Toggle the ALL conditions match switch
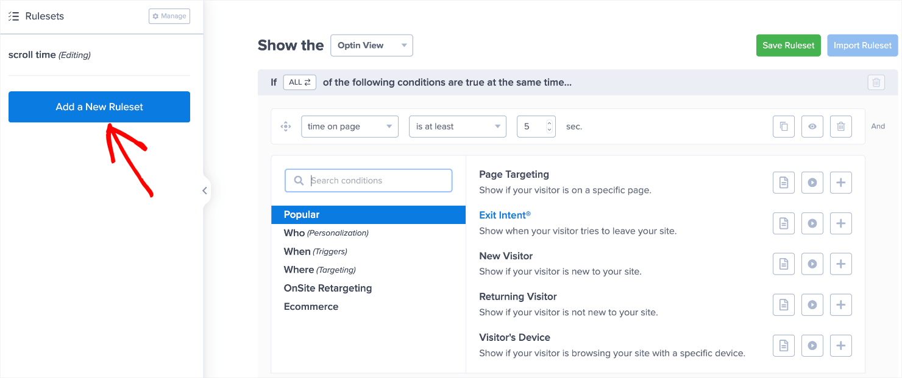 (299, 82)
